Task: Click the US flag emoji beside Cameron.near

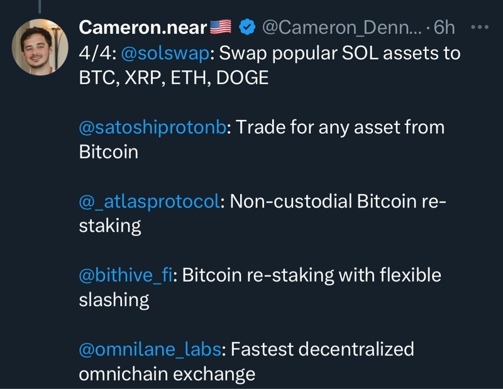Action: 221,28
